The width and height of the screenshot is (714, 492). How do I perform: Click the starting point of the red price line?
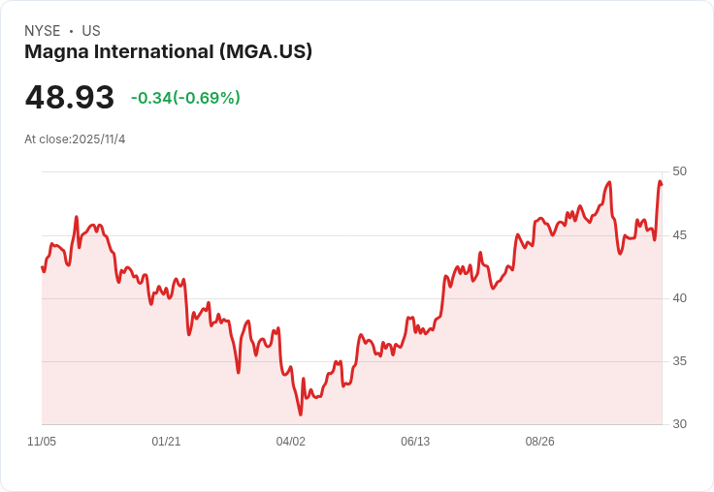click(x=42, y=267)
